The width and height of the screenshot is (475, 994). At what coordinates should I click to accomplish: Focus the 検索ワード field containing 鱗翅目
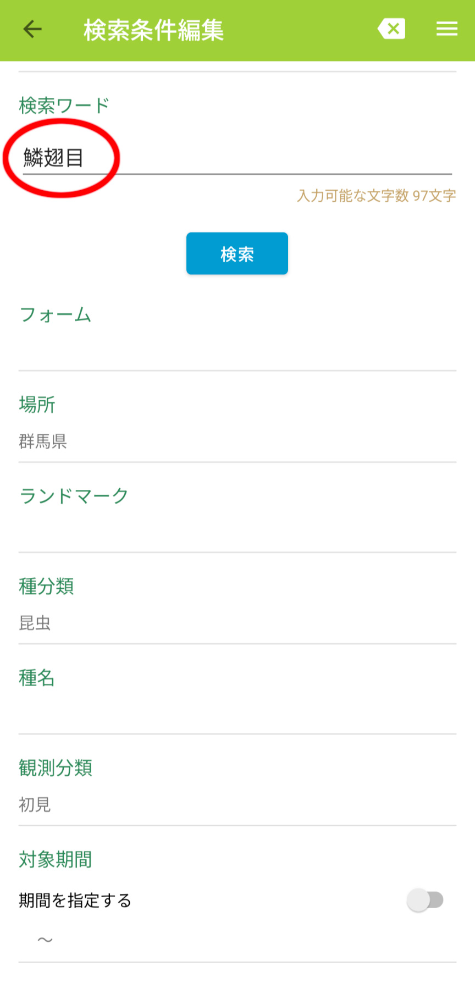coord(236,158)
